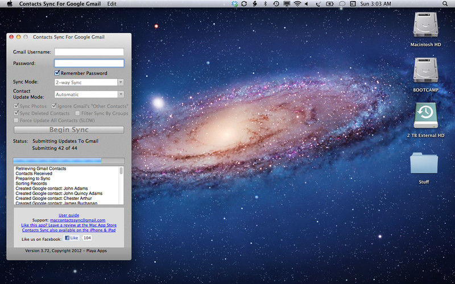The height and width of the screenshot is (284, 455).
Task: Click the Facebook Like button
Action: pyautogui.click(x=72, y=238)
